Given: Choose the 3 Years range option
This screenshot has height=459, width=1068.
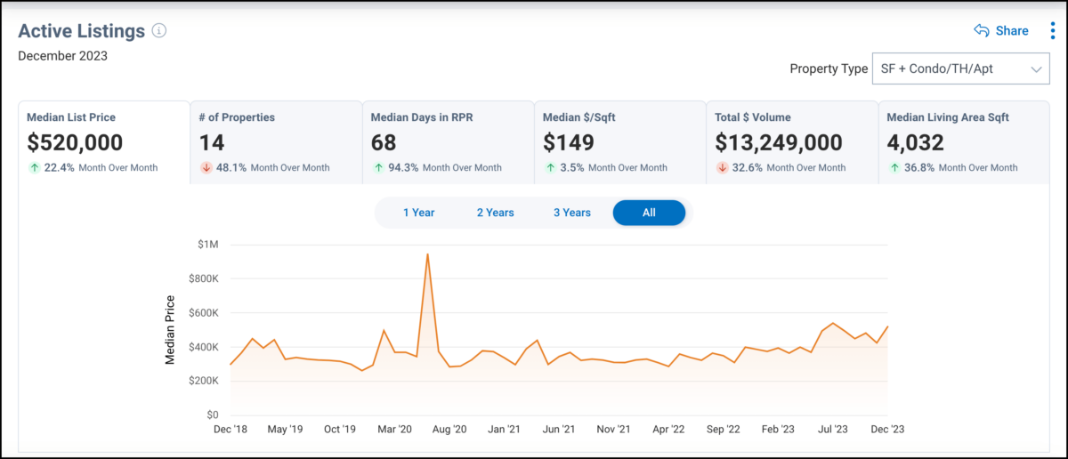Looking at the screenshot, I should coord(571,213).
